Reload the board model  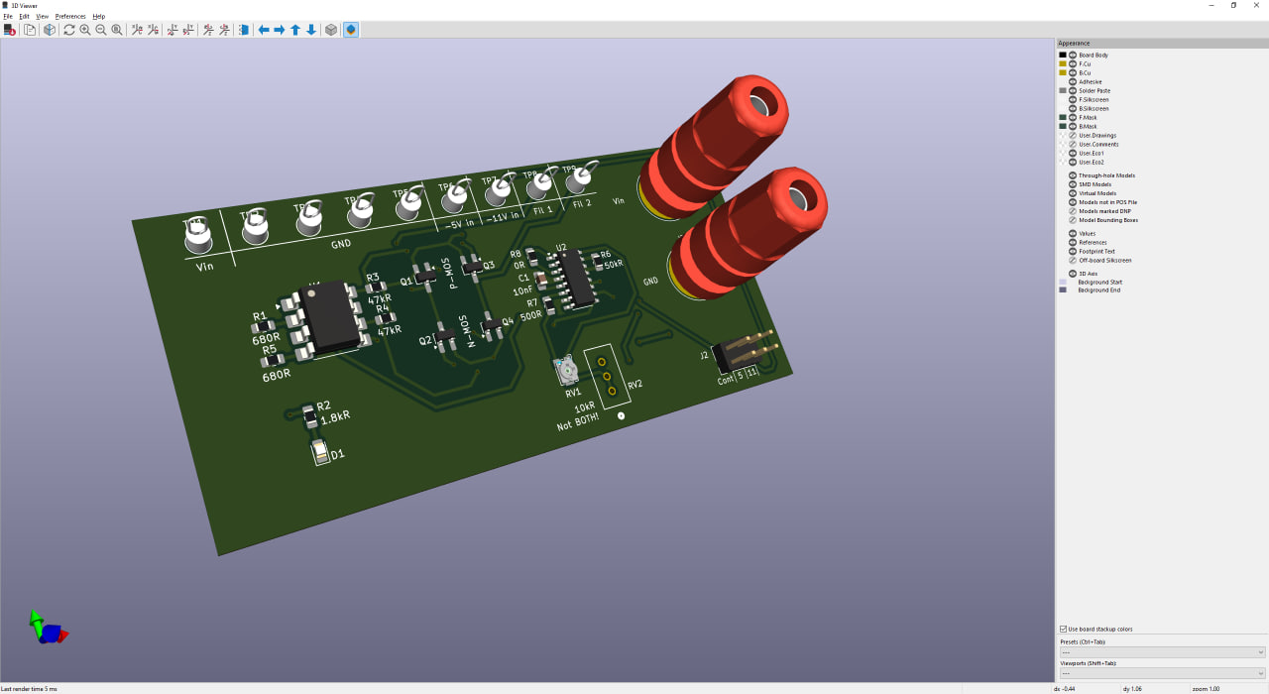pos(10,30)
